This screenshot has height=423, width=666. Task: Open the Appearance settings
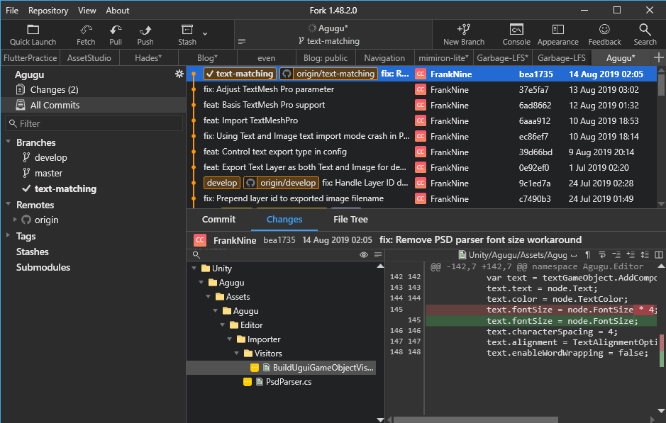click(x=557, y=35)
